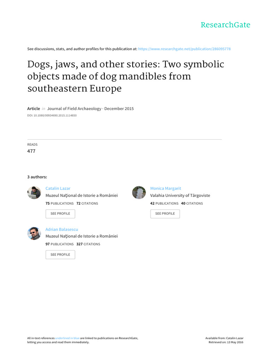Open the Adrian Balasescu author name link

pyautogui.click(x=62, y=229)
